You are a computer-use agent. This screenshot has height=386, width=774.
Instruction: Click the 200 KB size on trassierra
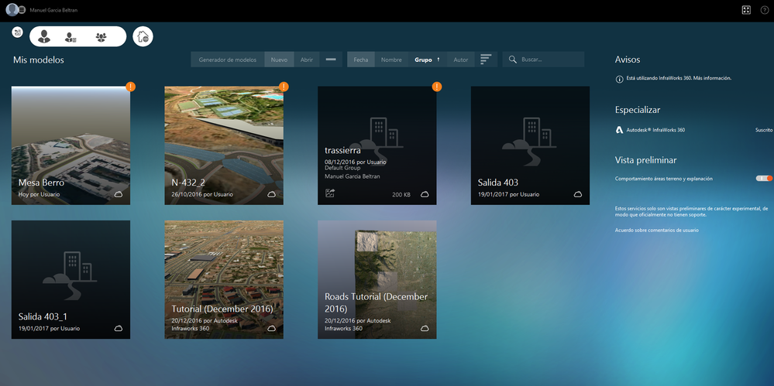click(401, 195)
